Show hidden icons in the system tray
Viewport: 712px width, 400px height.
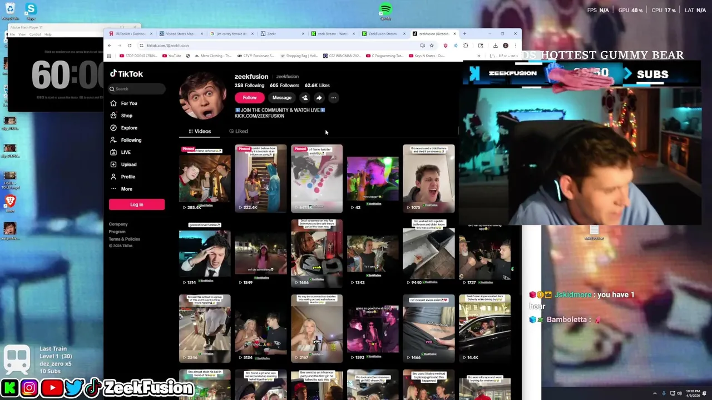(655, 393)
